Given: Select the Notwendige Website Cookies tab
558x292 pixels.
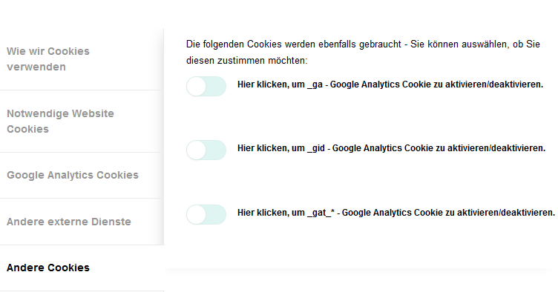Looking at the screenshot, I should 82,121.
